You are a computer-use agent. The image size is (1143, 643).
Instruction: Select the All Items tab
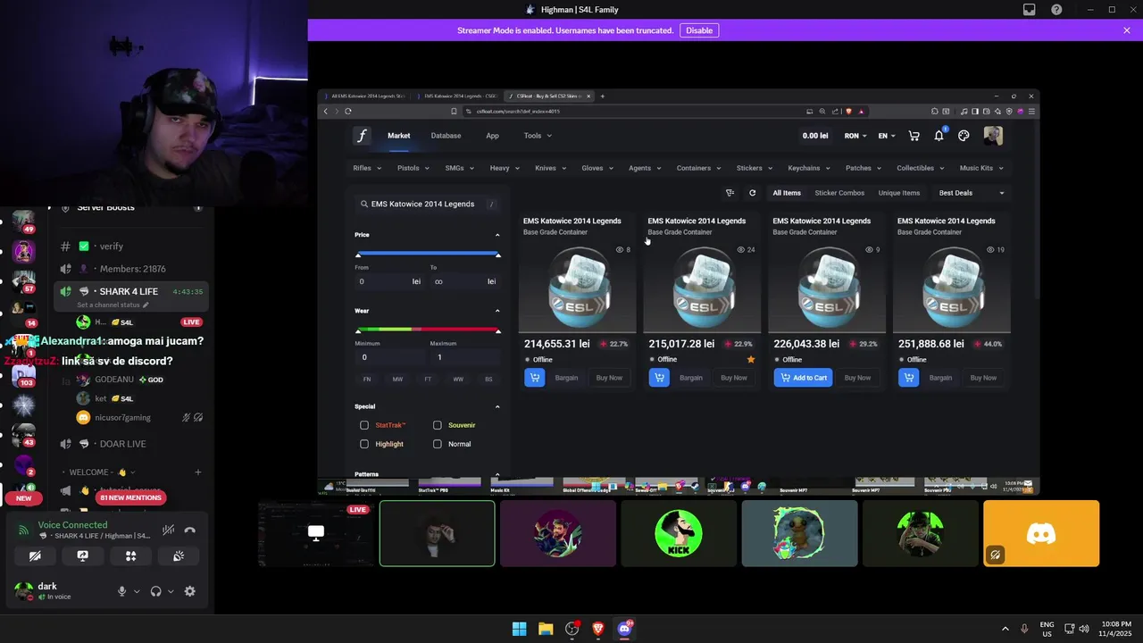(x=787, y=193)
